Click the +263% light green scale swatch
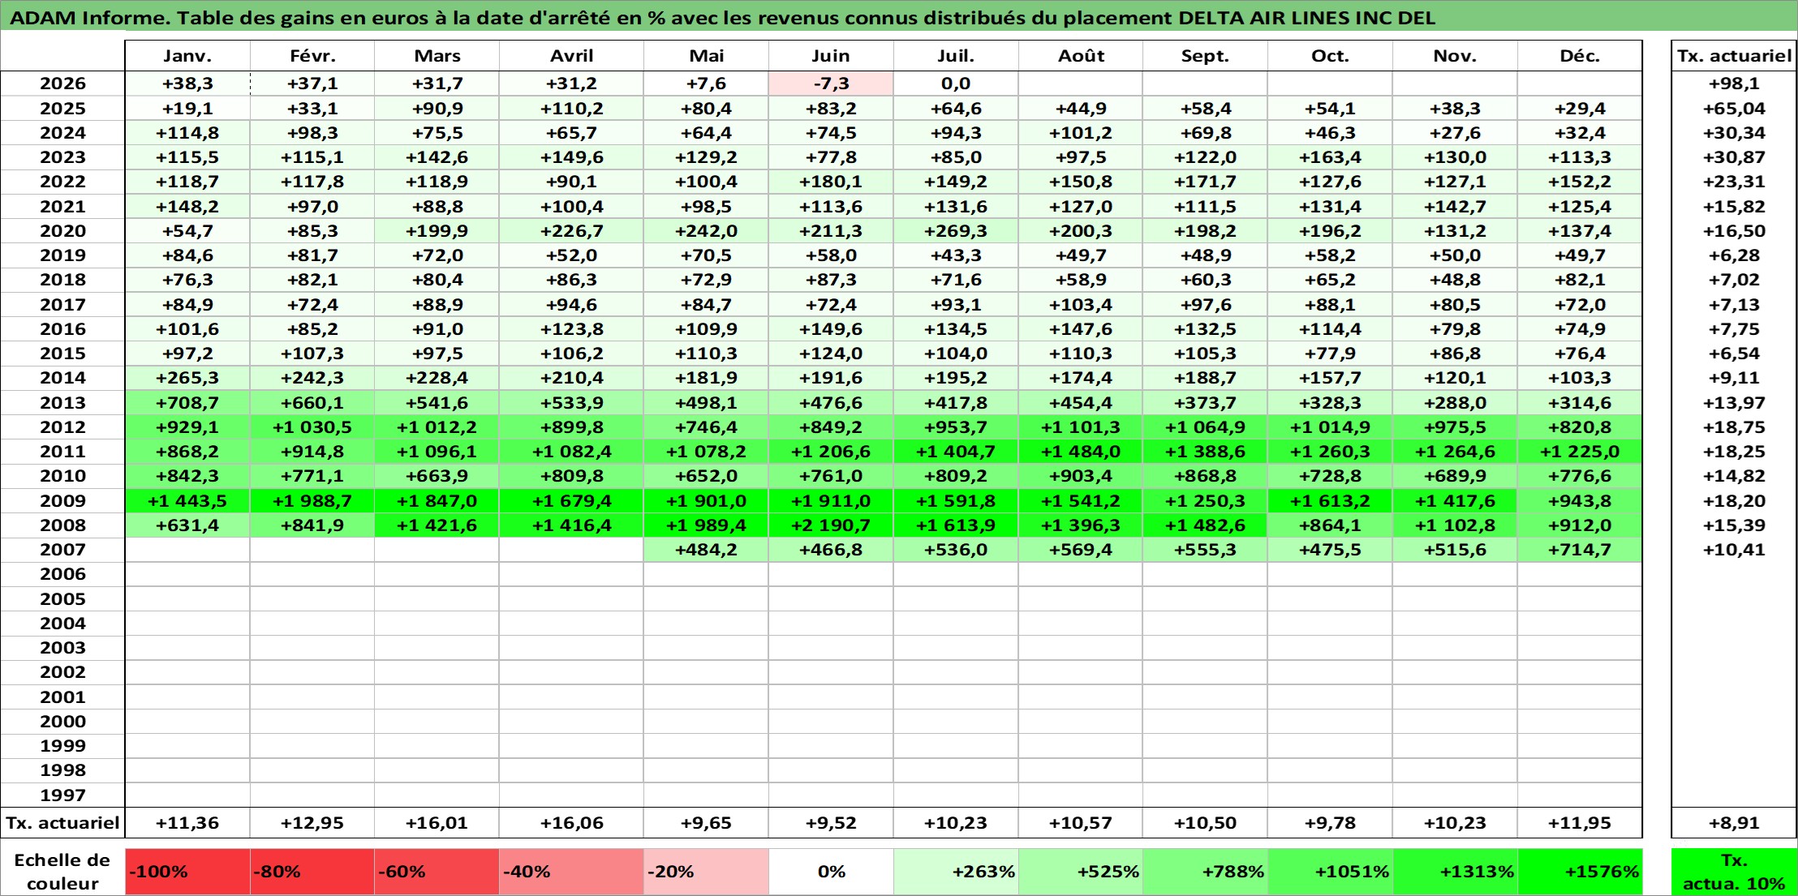 click(956, 872)
